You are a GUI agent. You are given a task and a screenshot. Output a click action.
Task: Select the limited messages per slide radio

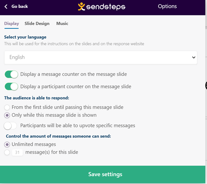pos(7,153)
